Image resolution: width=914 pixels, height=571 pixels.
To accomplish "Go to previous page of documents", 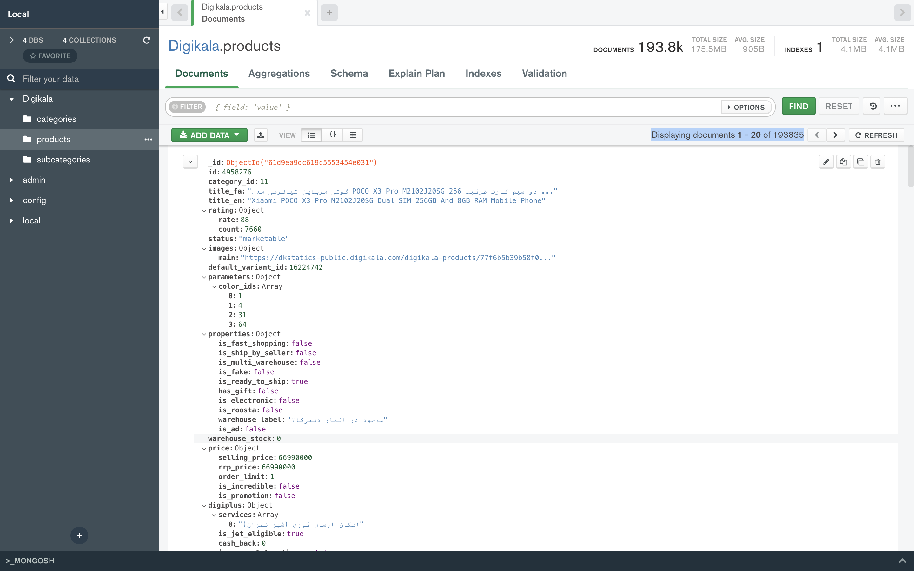I will click(x=817, y=135).
